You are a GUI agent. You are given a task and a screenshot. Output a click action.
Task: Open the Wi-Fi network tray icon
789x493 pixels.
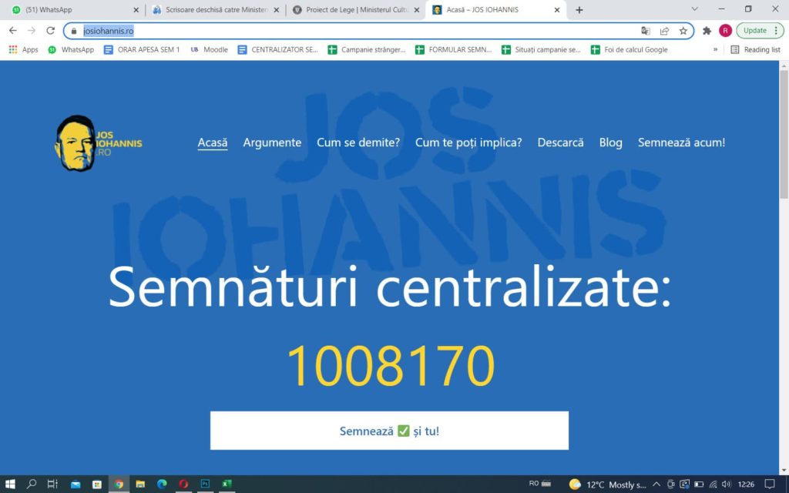coord(713,485)
